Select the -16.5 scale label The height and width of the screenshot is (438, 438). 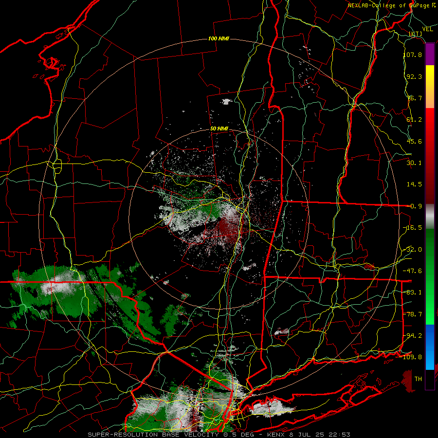pos(413,228)
